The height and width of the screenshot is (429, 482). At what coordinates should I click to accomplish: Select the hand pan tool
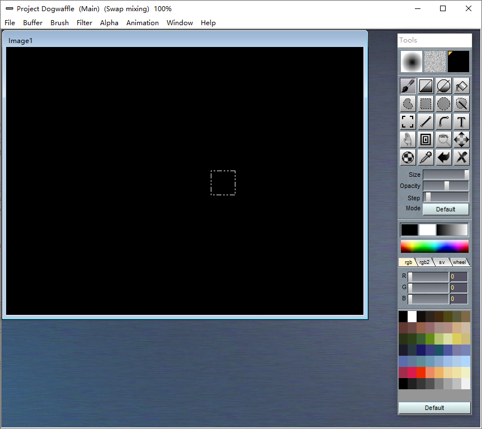pos(408,140)
